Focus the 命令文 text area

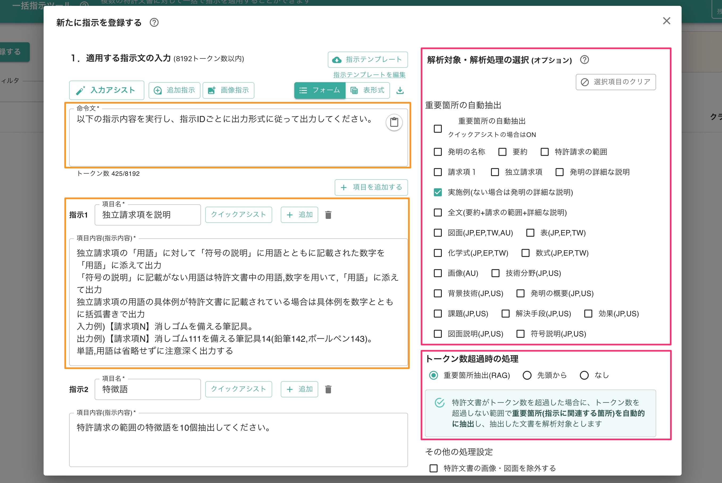click(239, 138)
